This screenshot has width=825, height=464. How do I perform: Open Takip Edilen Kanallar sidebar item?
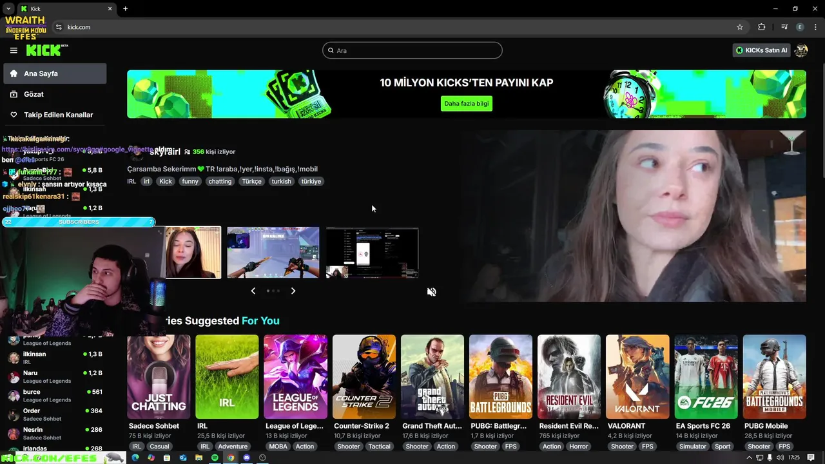click(55, 115)
